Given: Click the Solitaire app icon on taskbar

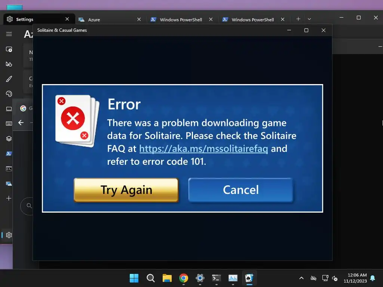Looking at the screenshot, I should click(x=249, y=278).
